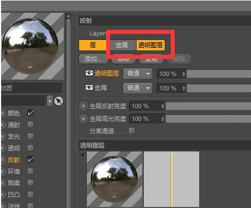
Task: Select the 颜色 channel in the list
Action: pos(13,113)
